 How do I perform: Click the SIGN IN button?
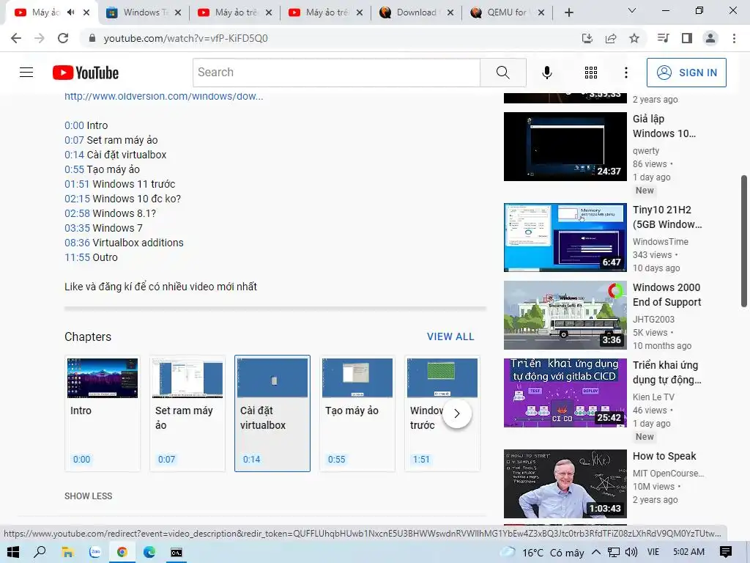pyautogui.click(x=686, y=73)
